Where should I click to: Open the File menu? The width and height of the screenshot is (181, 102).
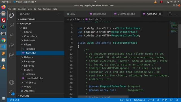click(x=9, y=9)
